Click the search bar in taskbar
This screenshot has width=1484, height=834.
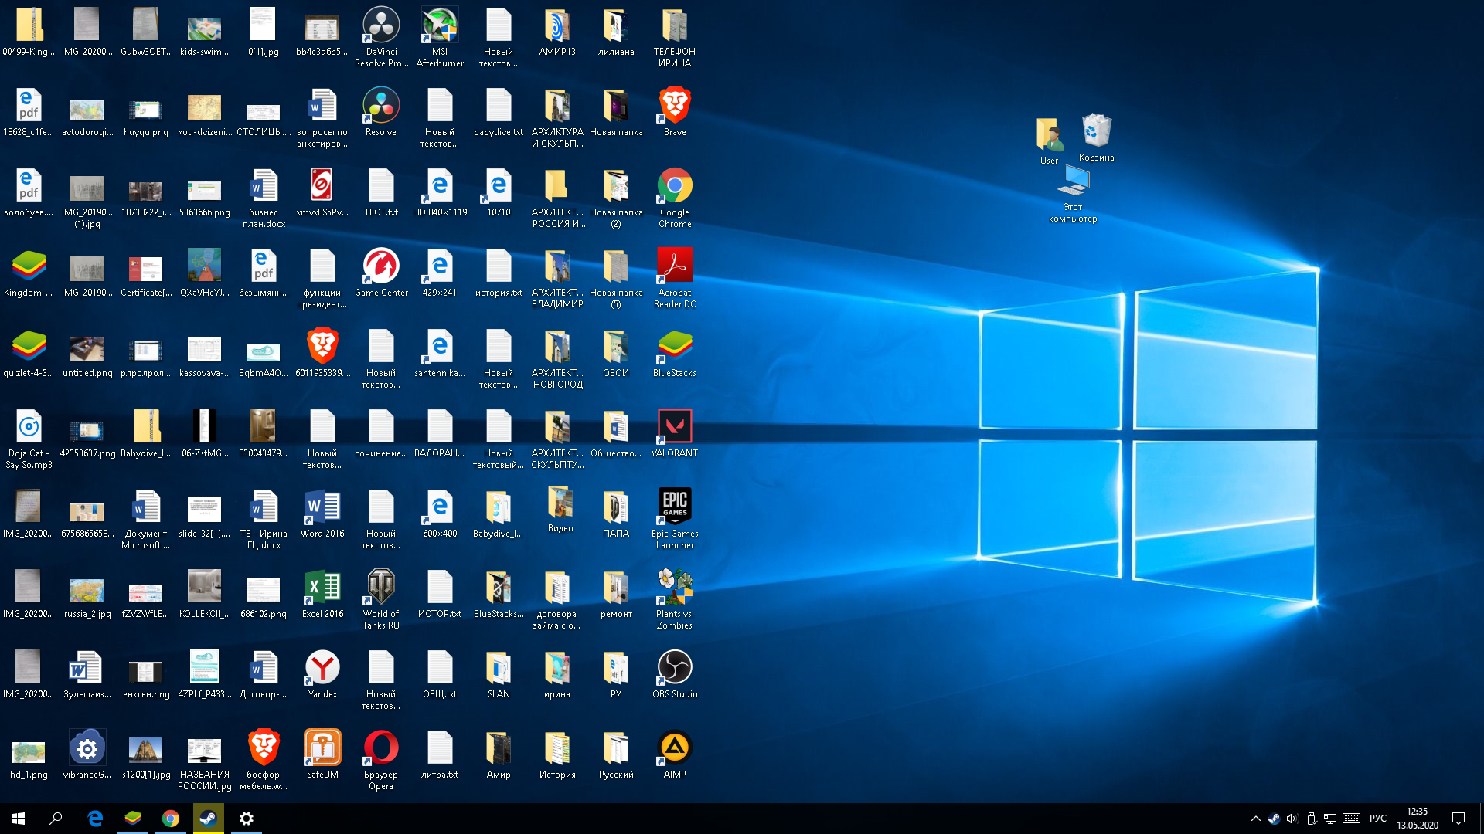[56, 819]
